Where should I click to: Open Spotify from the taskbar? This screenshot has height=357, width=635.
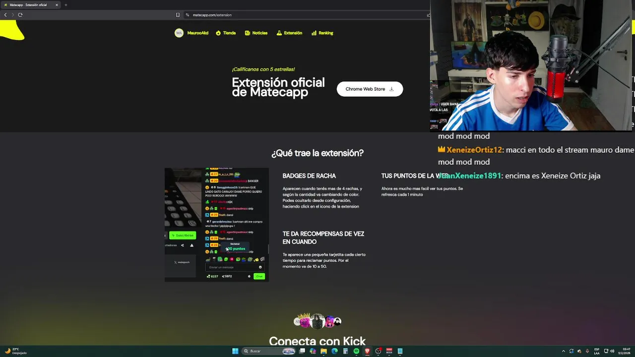click(356, 351)
